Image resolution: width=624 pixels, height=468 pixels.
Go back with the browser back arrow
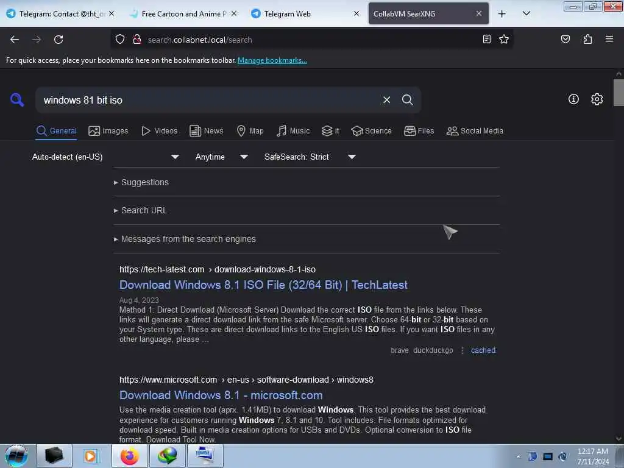click(x=15, y=40)
